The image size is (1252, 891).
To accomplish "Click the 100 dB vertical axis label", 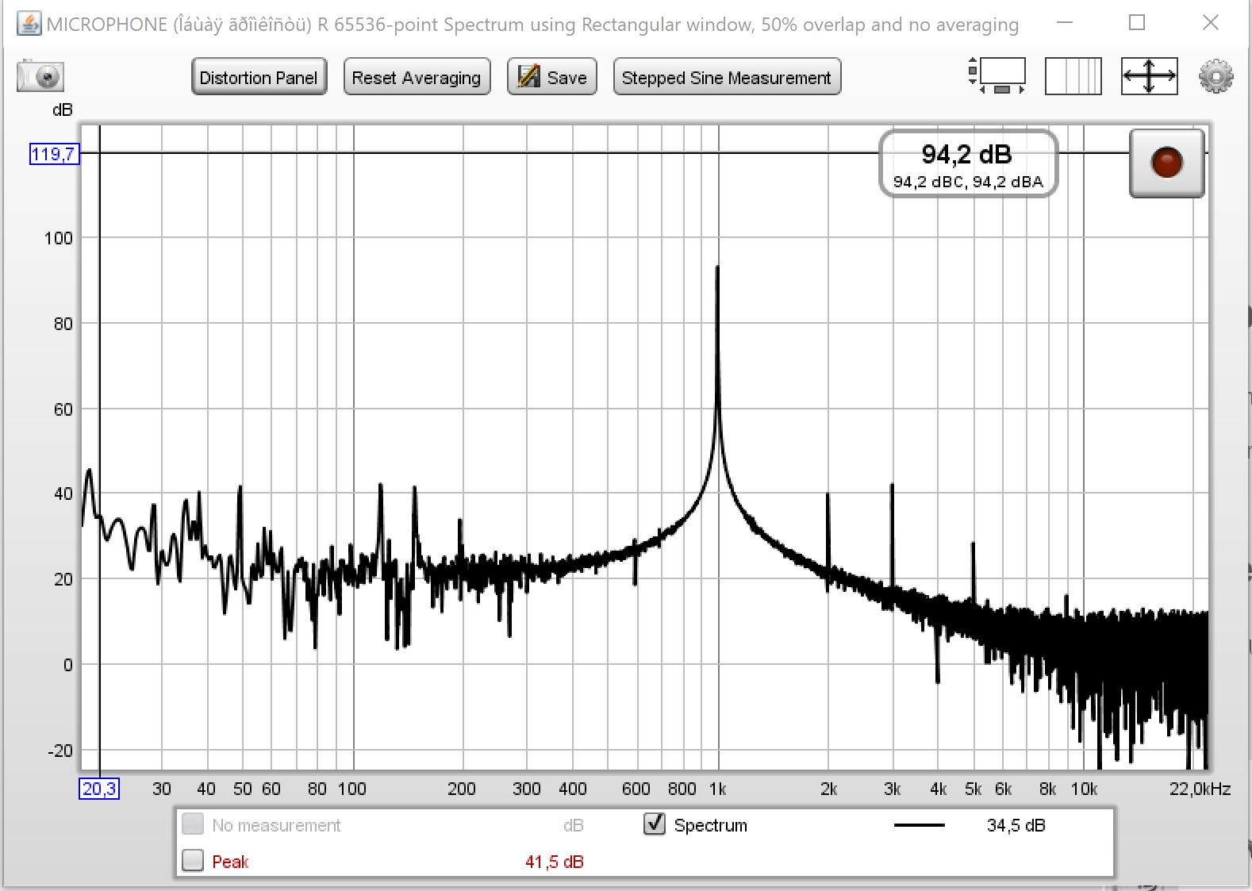I will click(58, 238).
